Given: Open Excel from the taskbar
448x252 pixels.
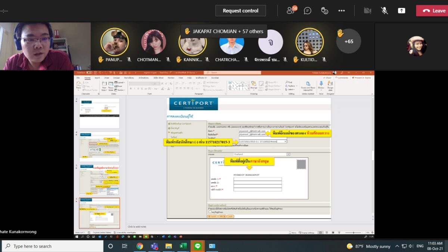Looking at the screenshot, I should click(x=183, y=246).
